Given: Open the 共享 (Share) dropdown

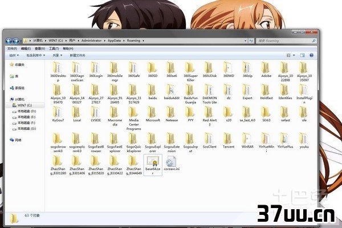Looking at the screenshot, I should click(x=58, y=55).
